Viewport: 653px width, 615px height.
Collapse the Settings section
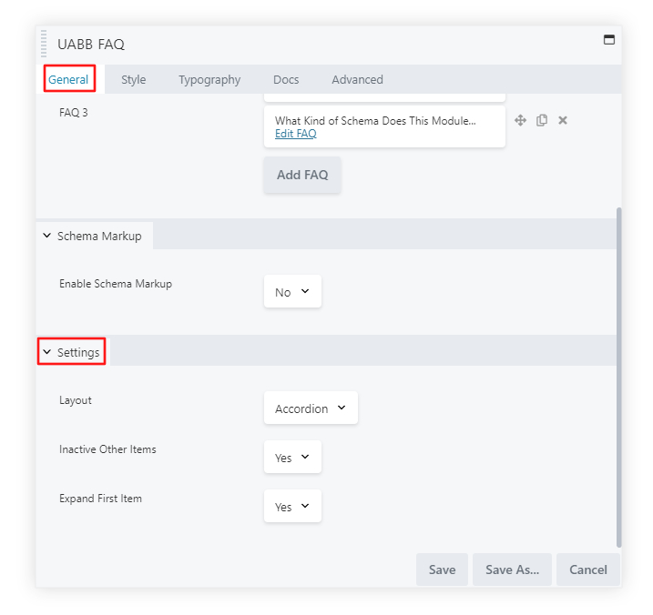[x=72, y=352]
